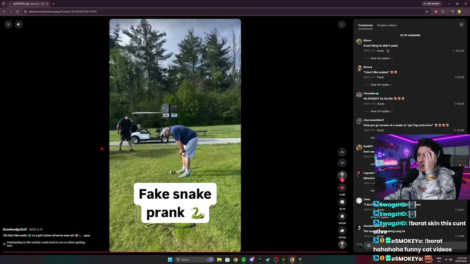Close the TikTok video viewer

tap(8, 24)
